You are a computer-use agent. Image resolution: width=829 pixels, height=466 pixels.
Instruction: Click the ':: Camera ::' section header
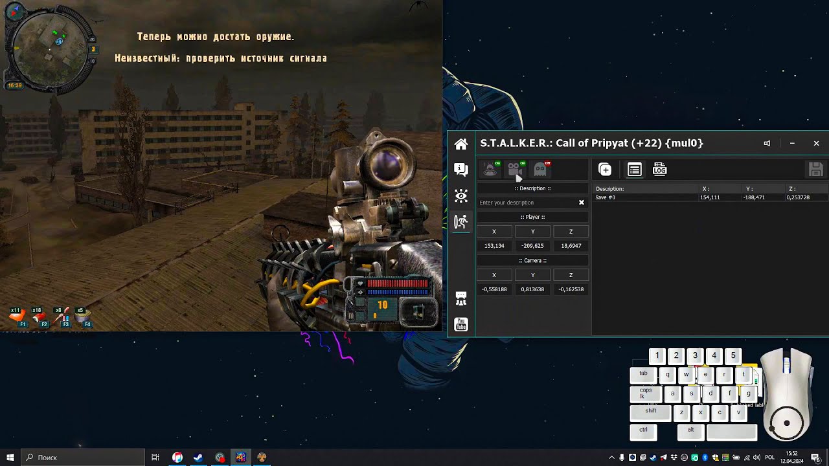coord(532,260)
